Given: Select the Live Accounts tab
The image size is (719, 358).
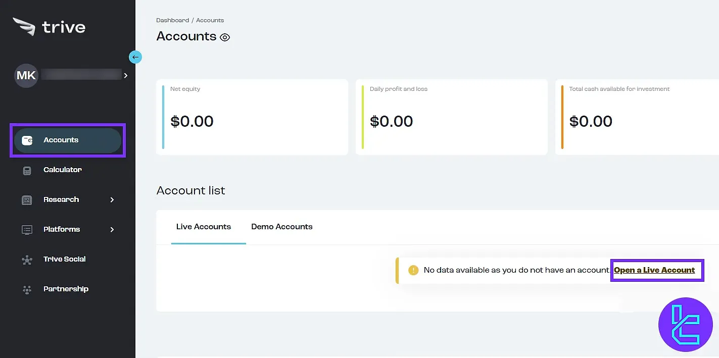Looking at the screenshot, I should pos(204,227).
